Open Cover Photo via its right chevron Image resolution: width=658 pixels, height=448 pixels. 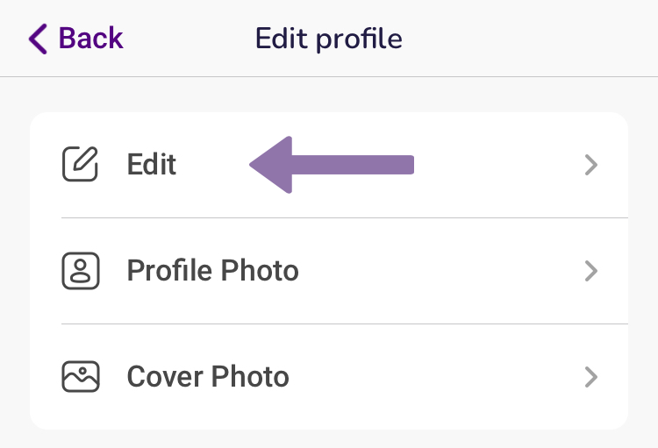[590, 377]
